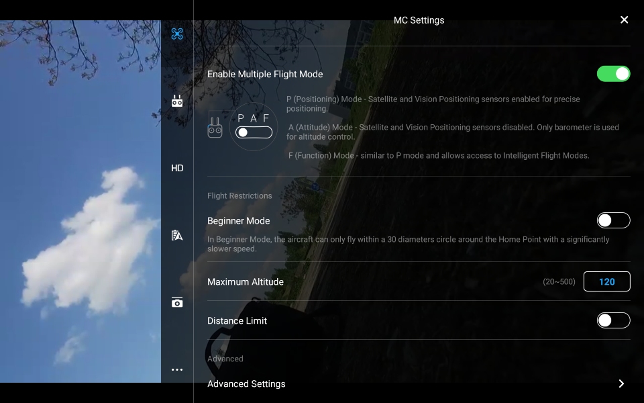This screenshot has height=403, width=644.
Task: Click the P A F mode switch illustration
Action: pyautogui.click(x=254, y=127)
